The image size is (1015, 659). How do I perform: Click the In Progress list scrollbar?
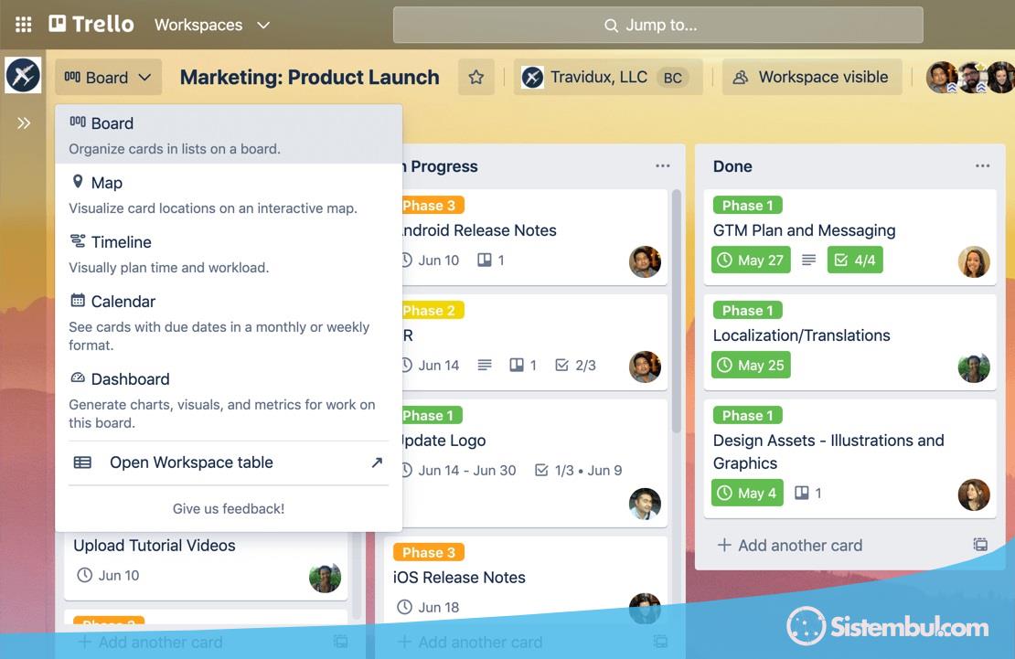677,311
